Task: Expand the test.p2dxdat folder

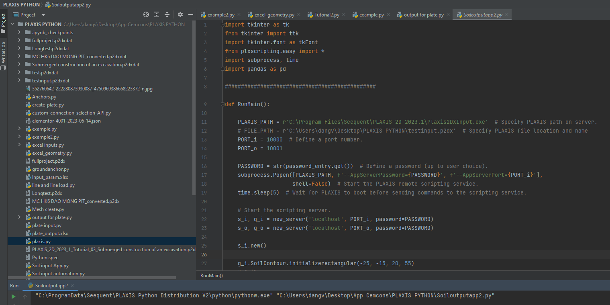Action: pos(19,73)
